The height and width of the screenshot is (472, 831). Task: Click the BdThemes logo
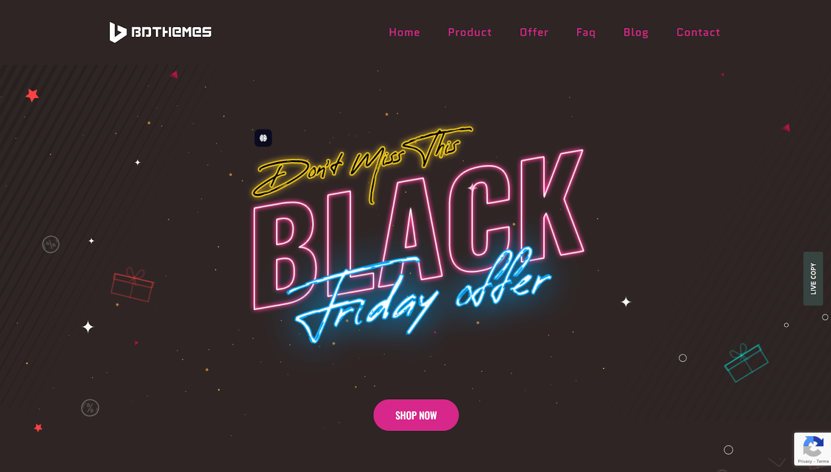(x=160, y=32)
